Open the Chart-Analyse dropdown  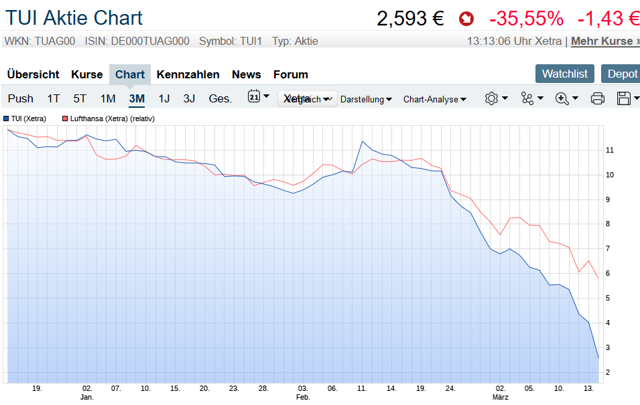click(435, 100)
